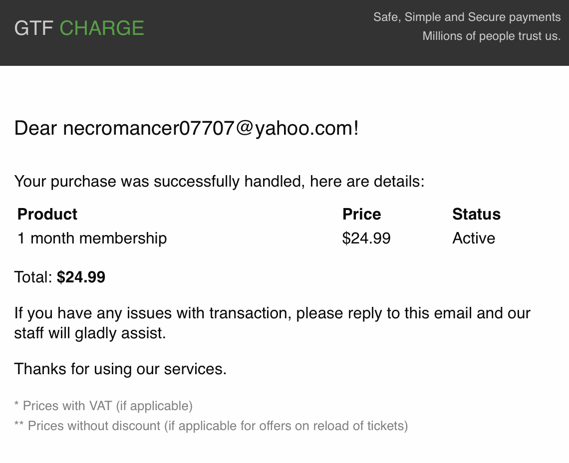Click the word "Dear" in the greeting
This screenshot has height=463, width=569.
point(36,128)
